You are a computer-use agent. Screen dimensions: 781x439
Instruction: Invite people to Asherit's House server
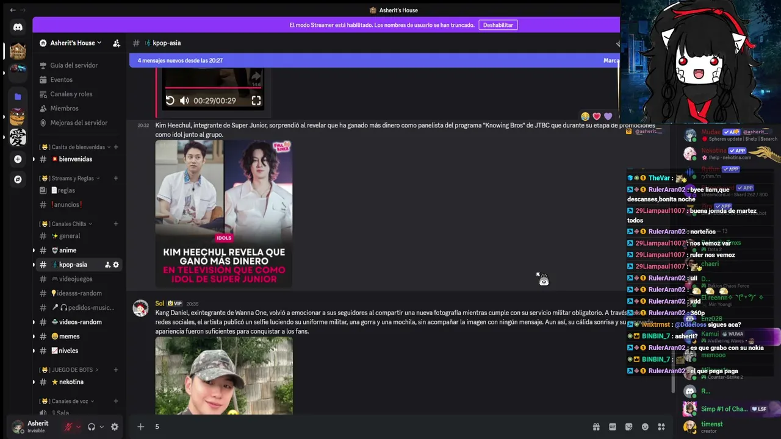click(x=116, y=43)
